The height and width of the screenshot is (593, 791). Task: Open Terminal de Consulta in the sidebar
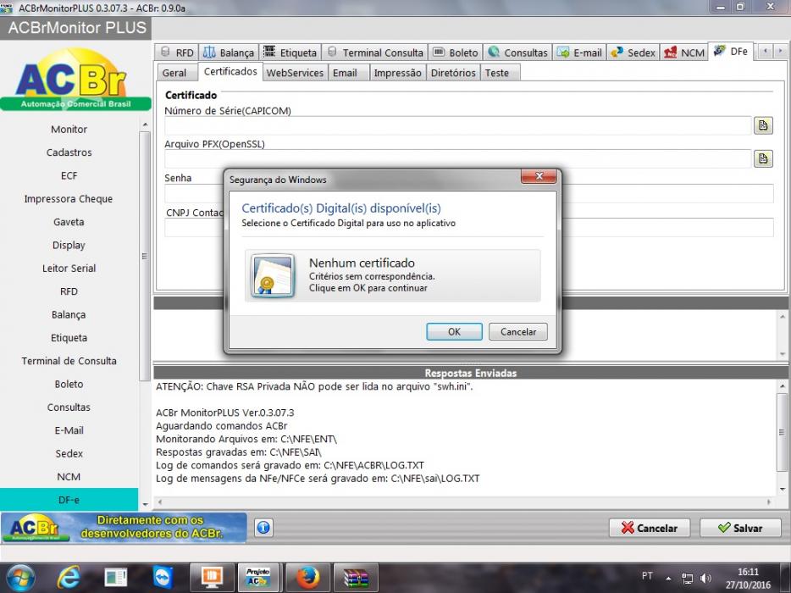(x=69, y=362)
